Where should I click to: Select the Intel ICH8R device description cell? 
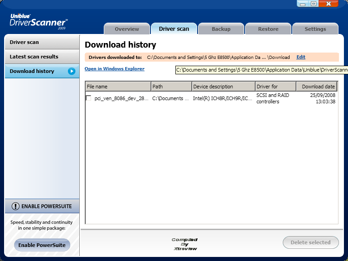(x=222, y=98)
